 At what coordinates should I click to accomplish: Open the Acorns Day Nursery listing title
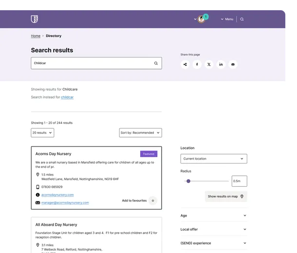(x=53, y=154)
